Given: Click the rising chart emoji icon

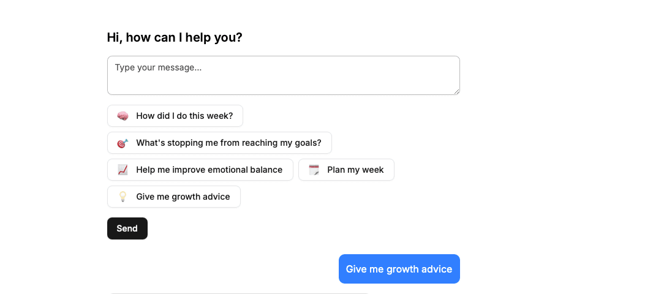Looking at the screenshot, I should click(123, 170).
